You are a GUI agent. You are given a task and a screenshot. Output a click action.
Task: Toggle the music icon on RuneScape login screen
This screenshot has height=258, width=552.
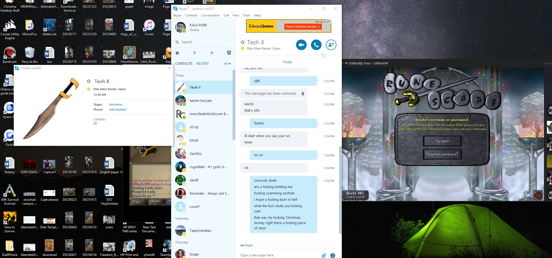pyautogui.click(x=538, y=195)
